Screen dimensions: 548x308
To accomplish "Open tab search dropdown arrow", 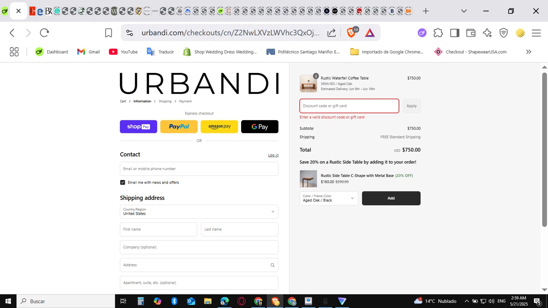I will [x=464, y=11].
